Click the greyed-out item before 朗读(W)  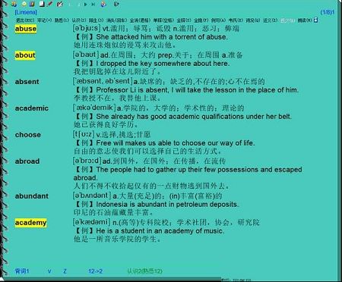[287, 20]
